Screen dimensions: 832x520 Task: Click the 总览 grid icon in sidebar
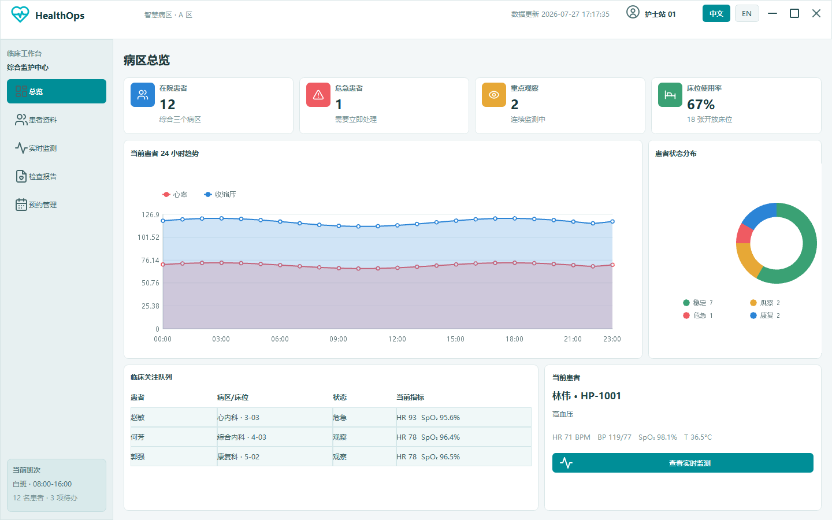coord(21,91)
